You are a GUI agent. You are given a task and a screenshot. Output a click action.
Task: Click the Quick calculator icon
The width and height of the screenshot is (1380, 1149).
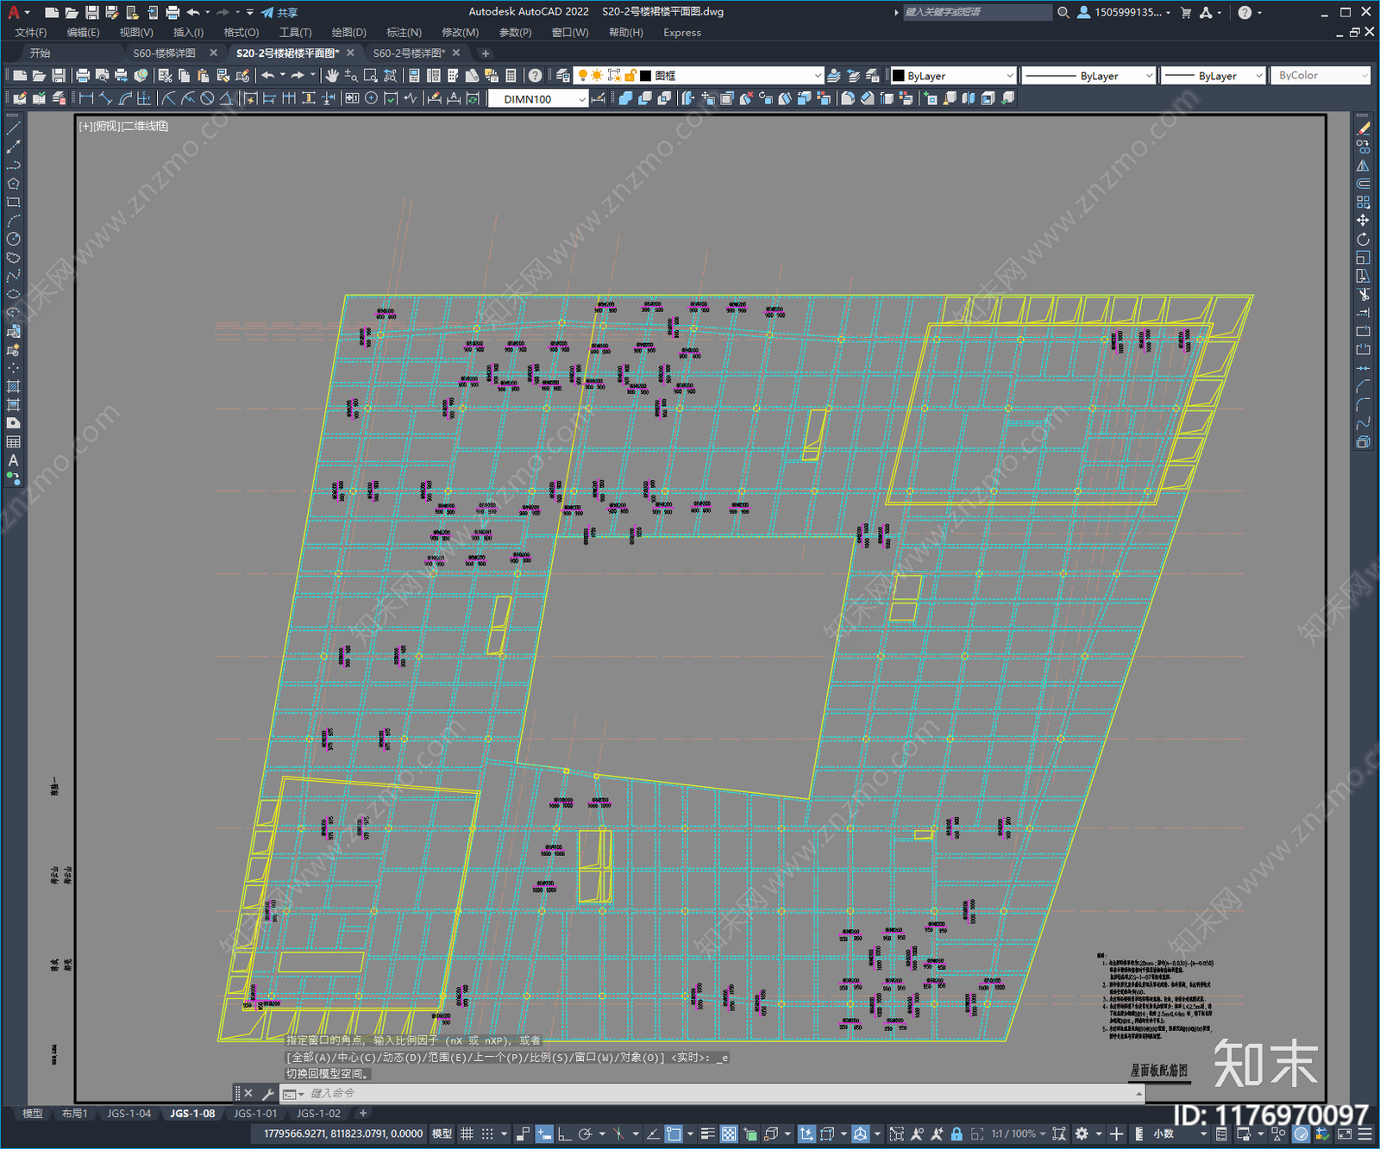[511, 76]
